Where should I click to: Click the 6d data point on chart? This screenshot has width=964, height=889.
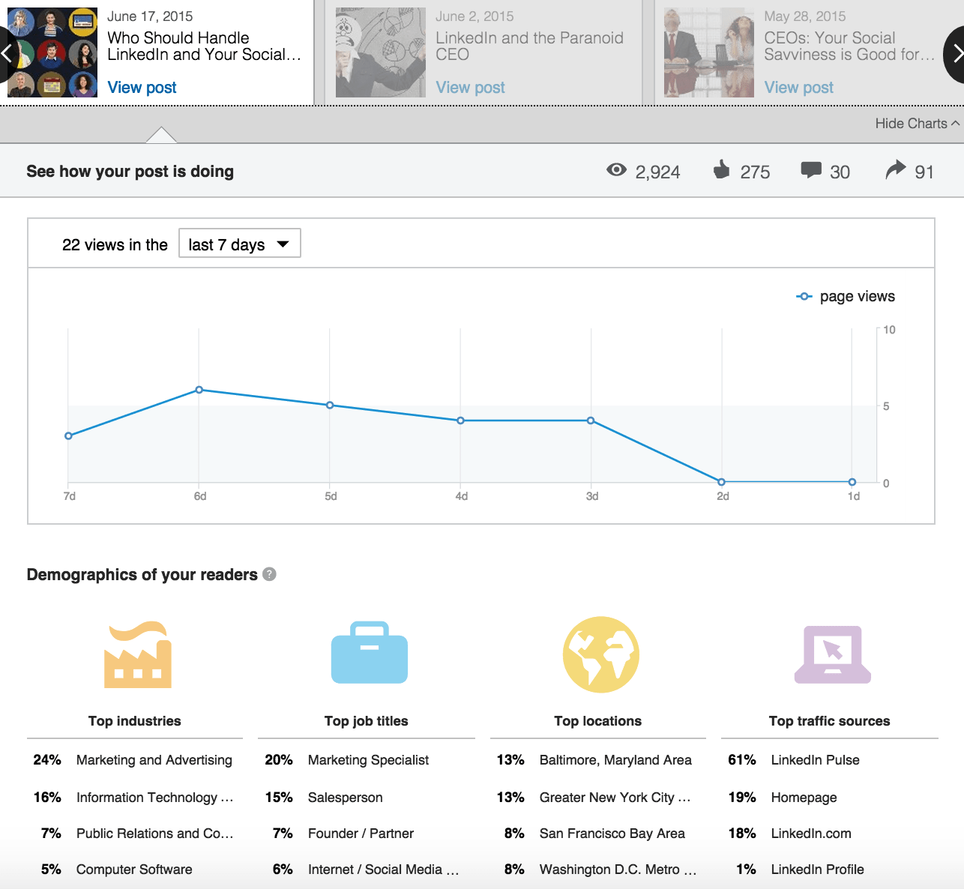pos(199,390)
